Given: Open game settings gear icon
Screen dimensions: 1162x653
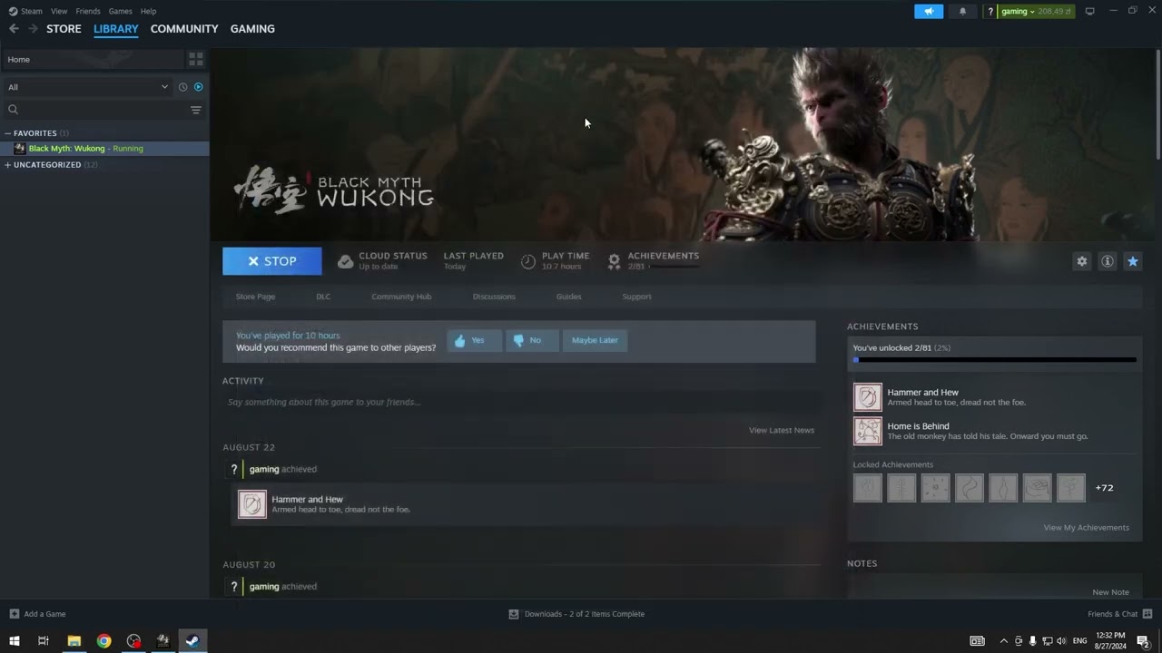Looking at the screenshot, I should [x=1081, y=261].
